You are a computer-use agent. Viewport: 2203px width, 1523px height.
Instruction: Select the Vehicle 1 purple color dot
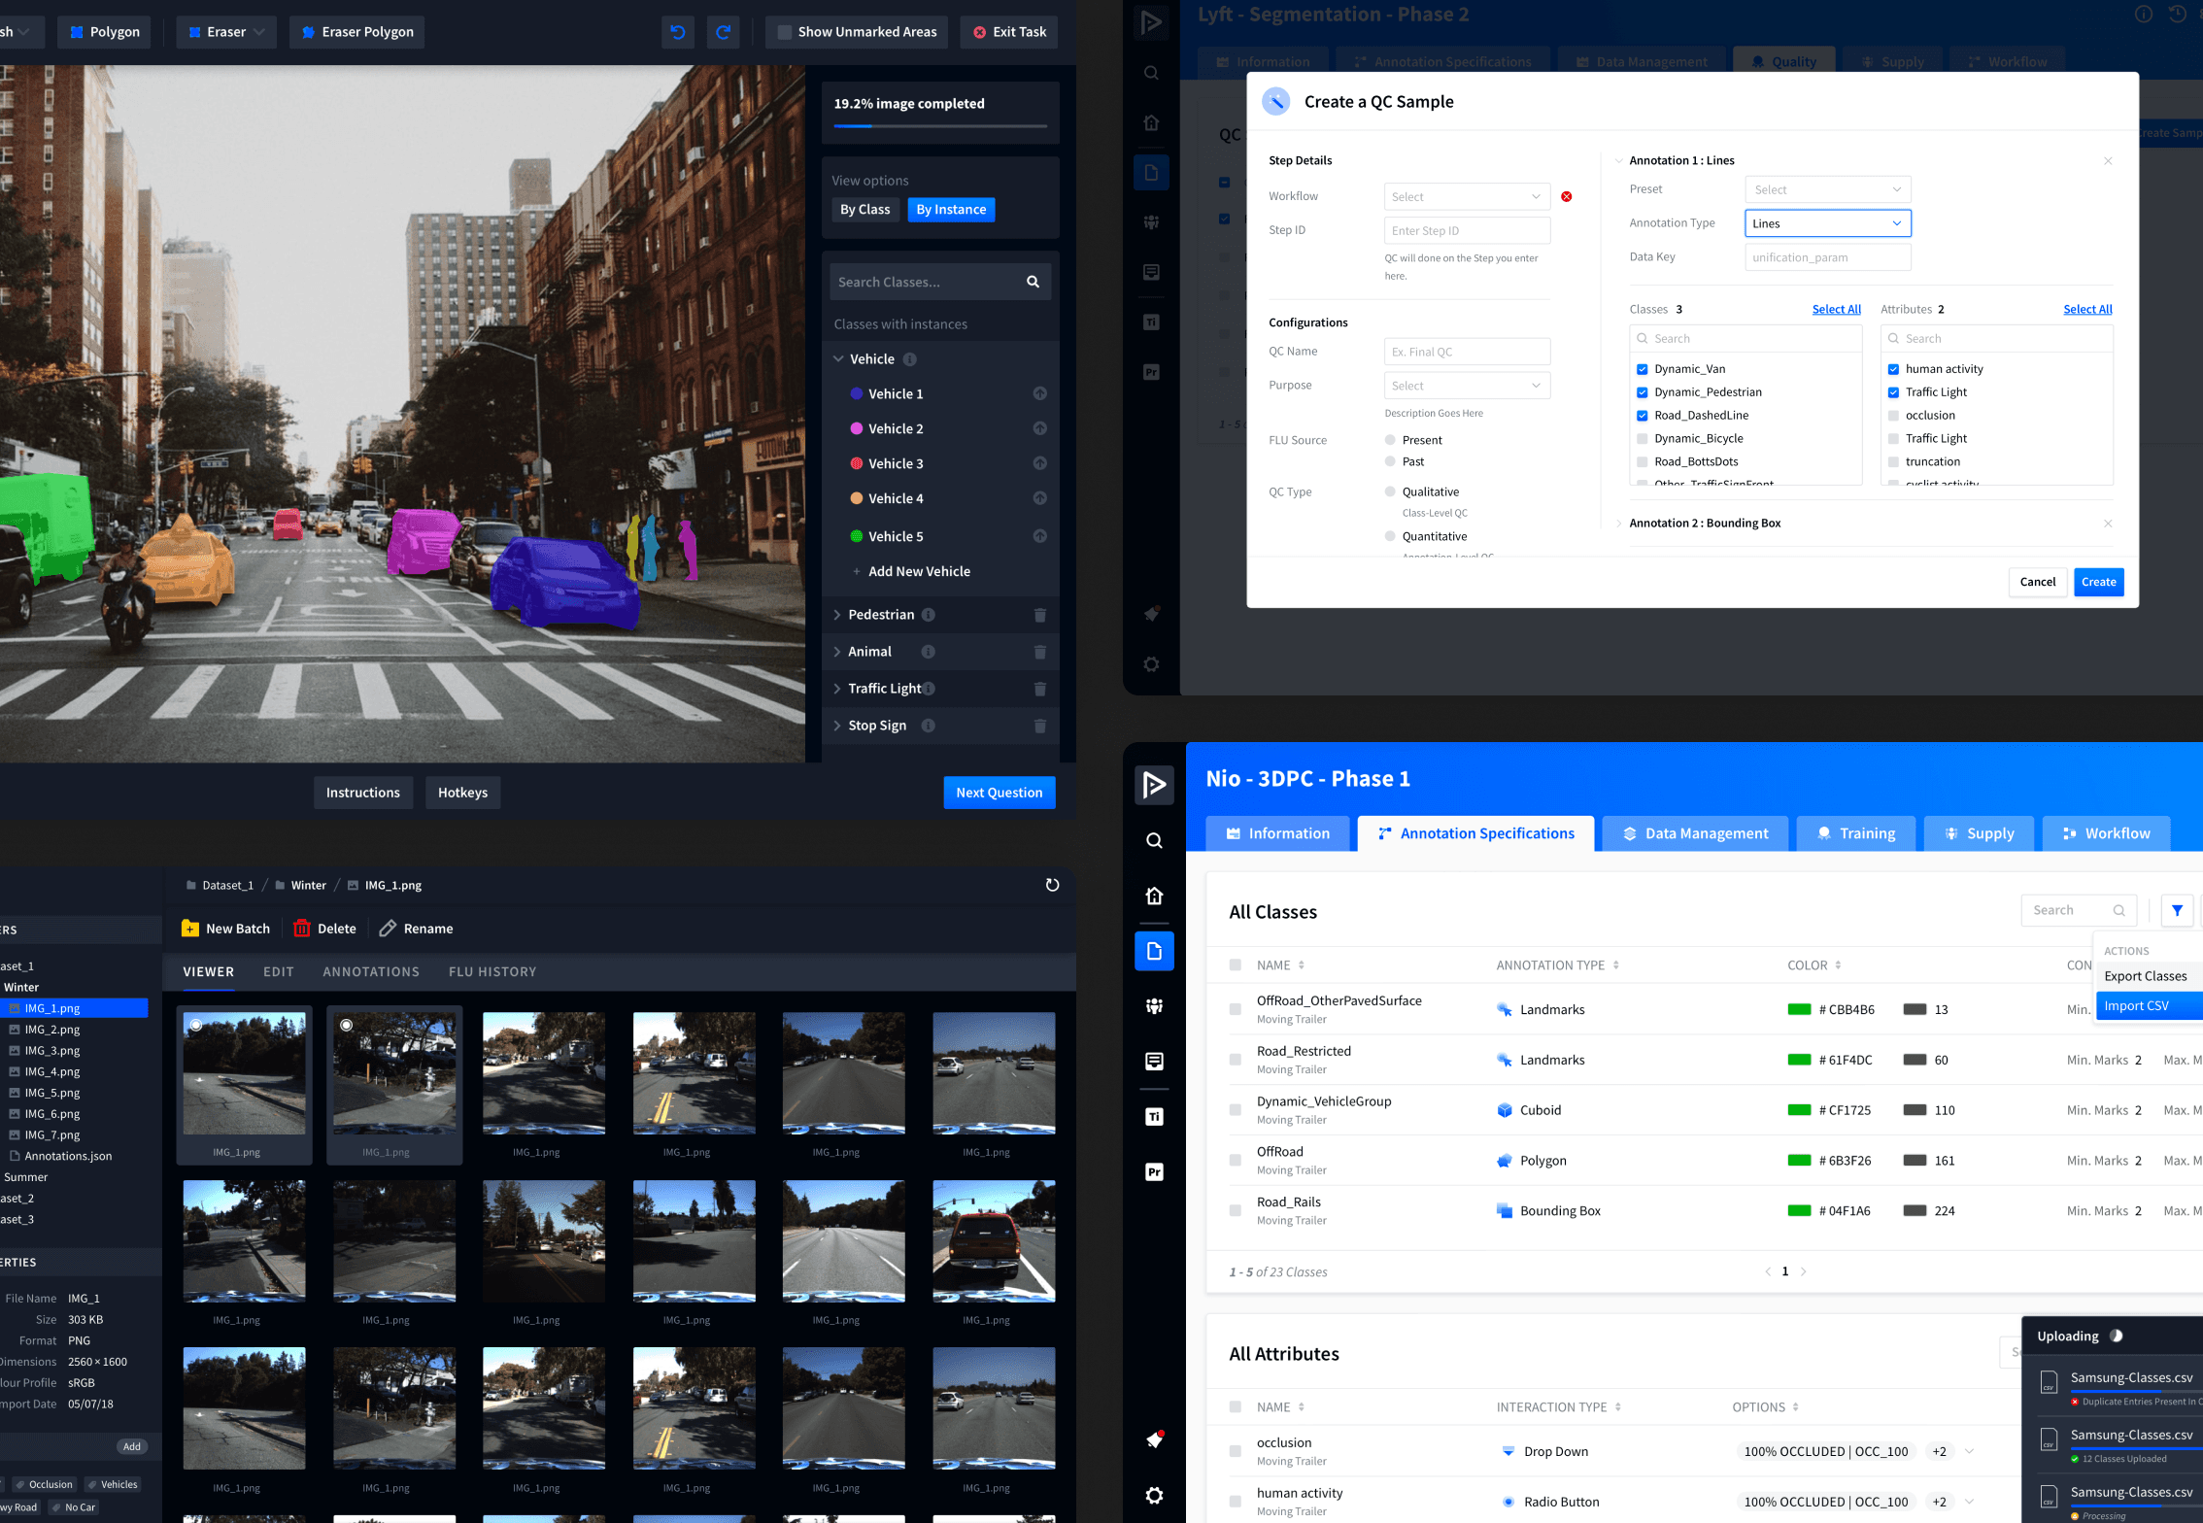(857, 393)
